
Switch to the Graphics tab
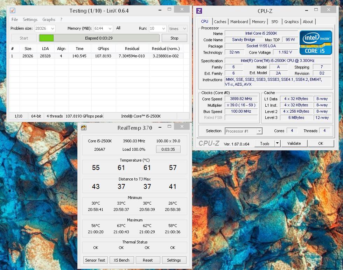(291, 22)
